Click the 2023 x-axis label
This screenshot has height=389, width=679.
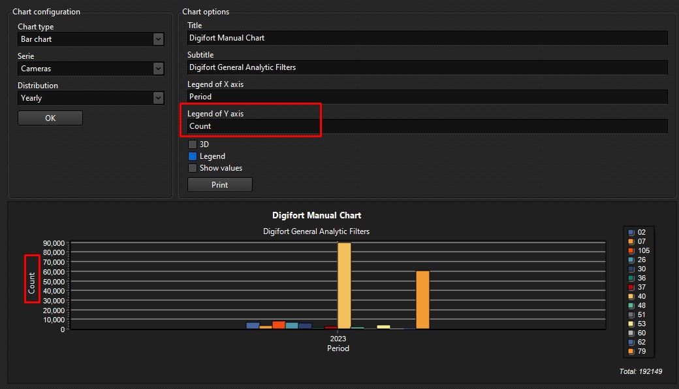338,339
